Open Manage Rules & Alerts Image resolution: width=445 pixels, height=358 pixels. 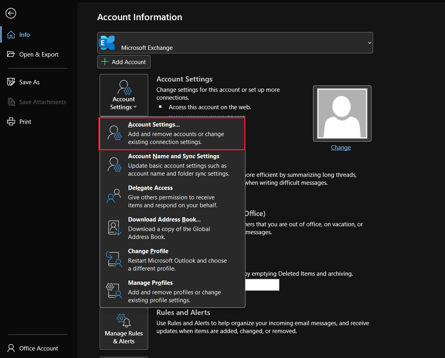tap(124, 329)
